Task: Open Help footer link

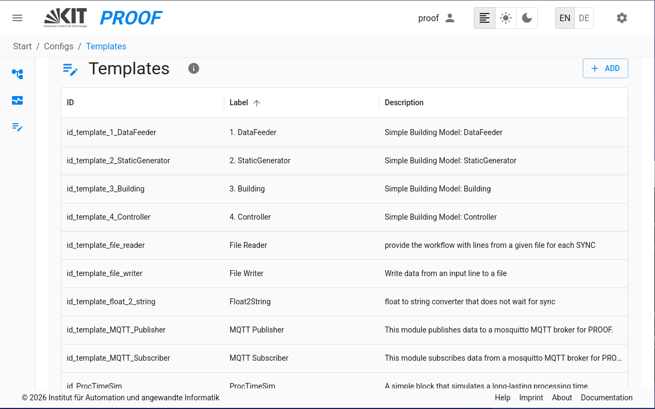Action: [503, 398]
